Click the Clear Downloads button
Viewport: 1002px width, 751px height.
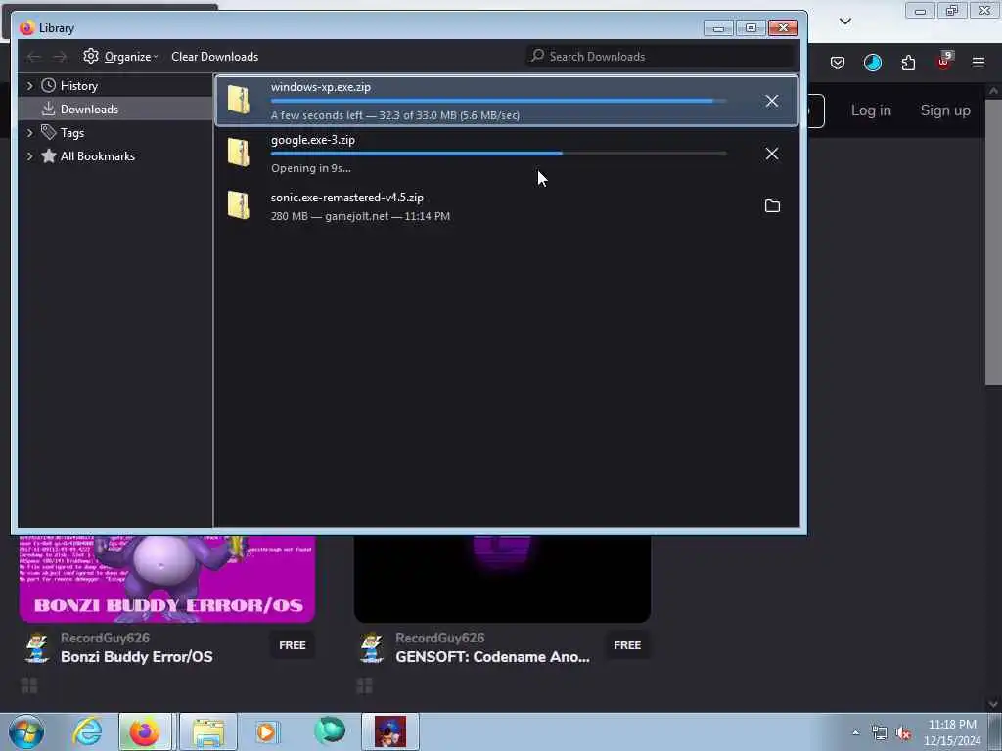[x=214, y=56]
